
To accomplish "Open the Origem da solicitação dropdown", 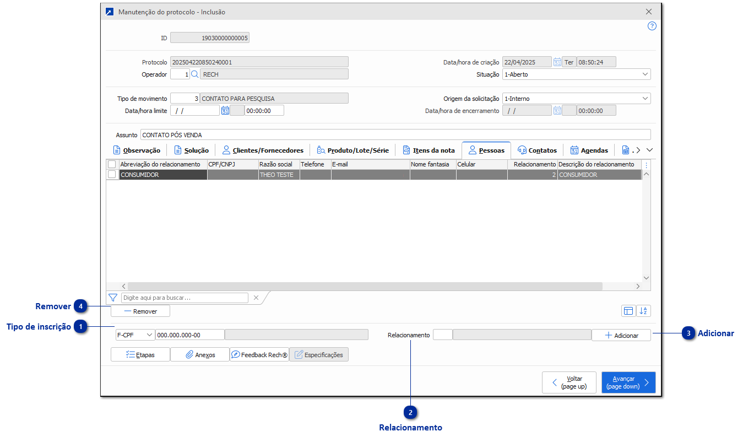I will (x=646, y=99).
